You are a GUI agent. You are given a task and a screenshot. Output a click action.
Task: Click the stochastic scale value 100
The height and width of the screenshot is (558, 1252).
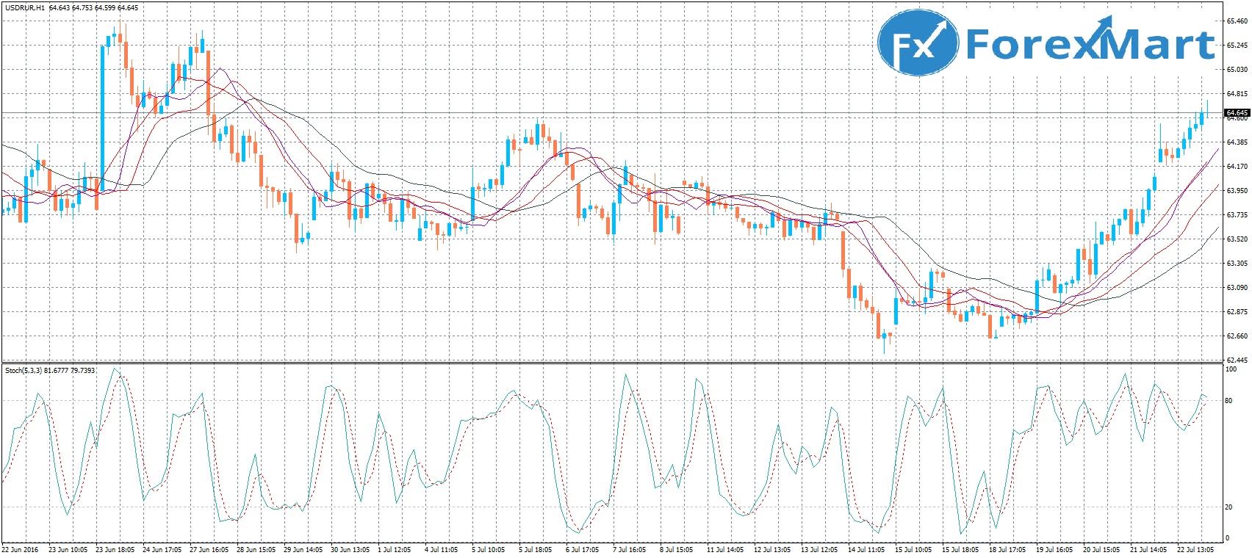1231,369
